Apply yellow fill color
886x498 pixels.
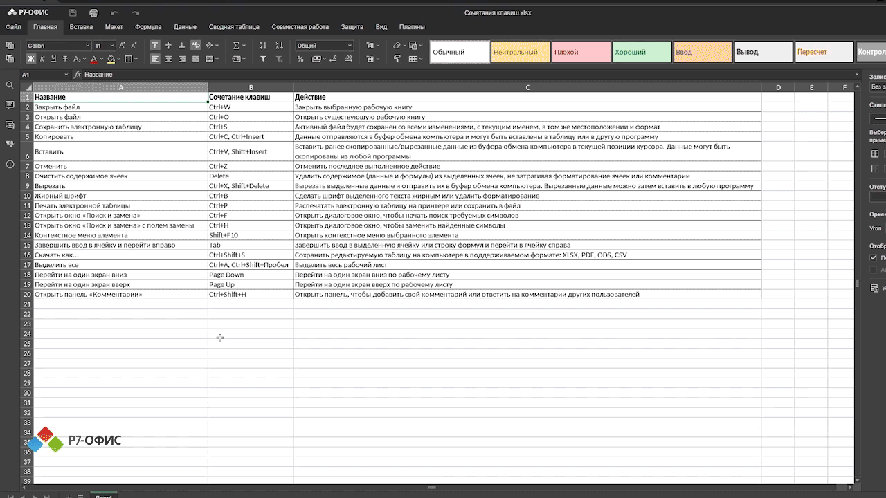pos(111,59)
